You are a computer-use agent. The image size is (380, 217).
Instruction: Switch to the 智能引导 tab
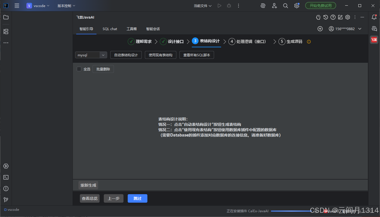pos(86,29)
